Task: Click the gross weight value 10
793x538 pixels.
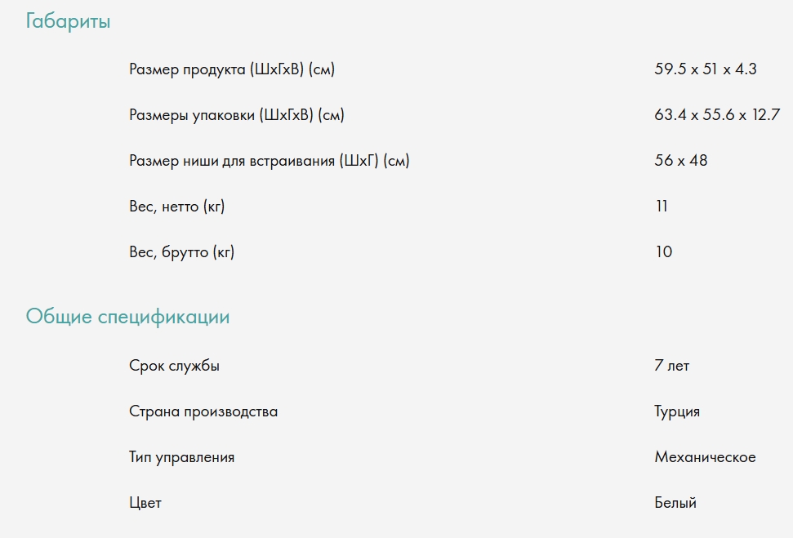Action: [x=663, y=252]
